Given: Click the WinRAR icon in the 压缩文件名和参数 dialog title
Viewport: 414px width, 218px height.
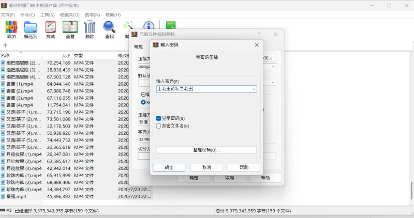Looking at the screenshot, I should coord(135,34).
